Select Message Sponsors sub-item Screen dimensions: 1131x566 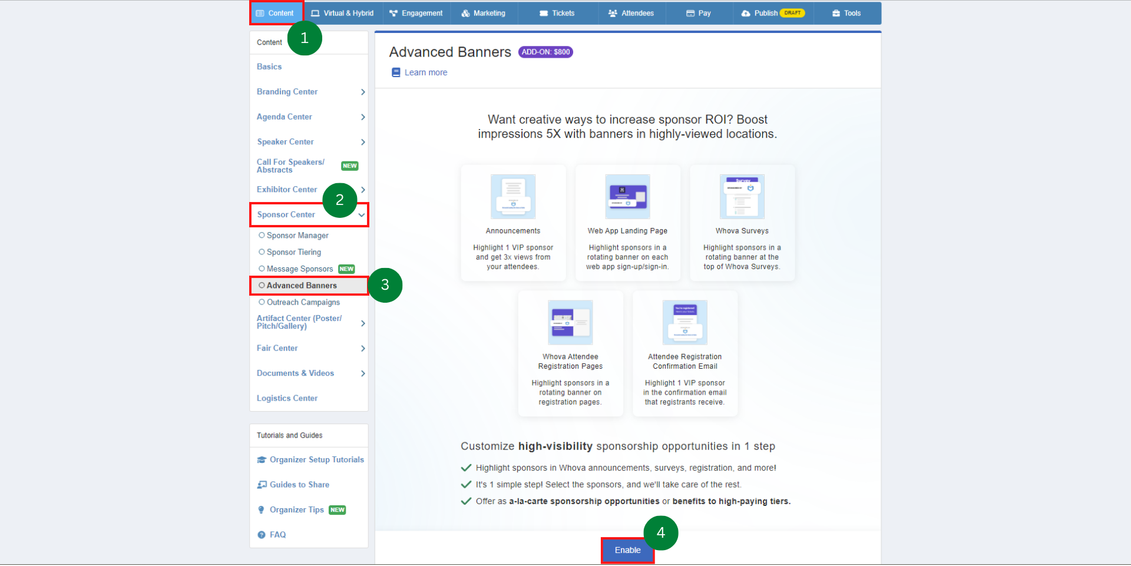click(x=300, y=269)
